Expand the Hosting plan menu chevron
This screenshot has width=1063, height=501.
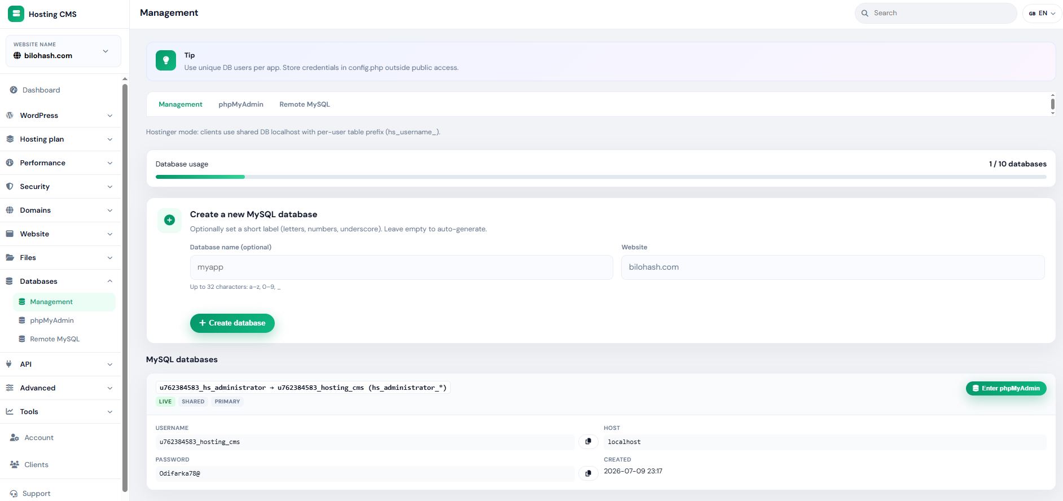coord(109,139)
